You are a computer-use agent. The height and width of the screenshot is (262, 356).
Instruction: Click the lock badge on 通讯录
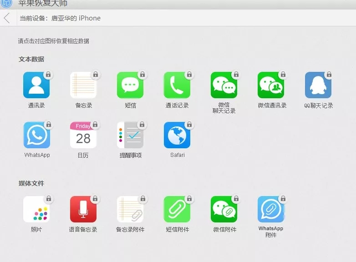click(x=48, y=75)
